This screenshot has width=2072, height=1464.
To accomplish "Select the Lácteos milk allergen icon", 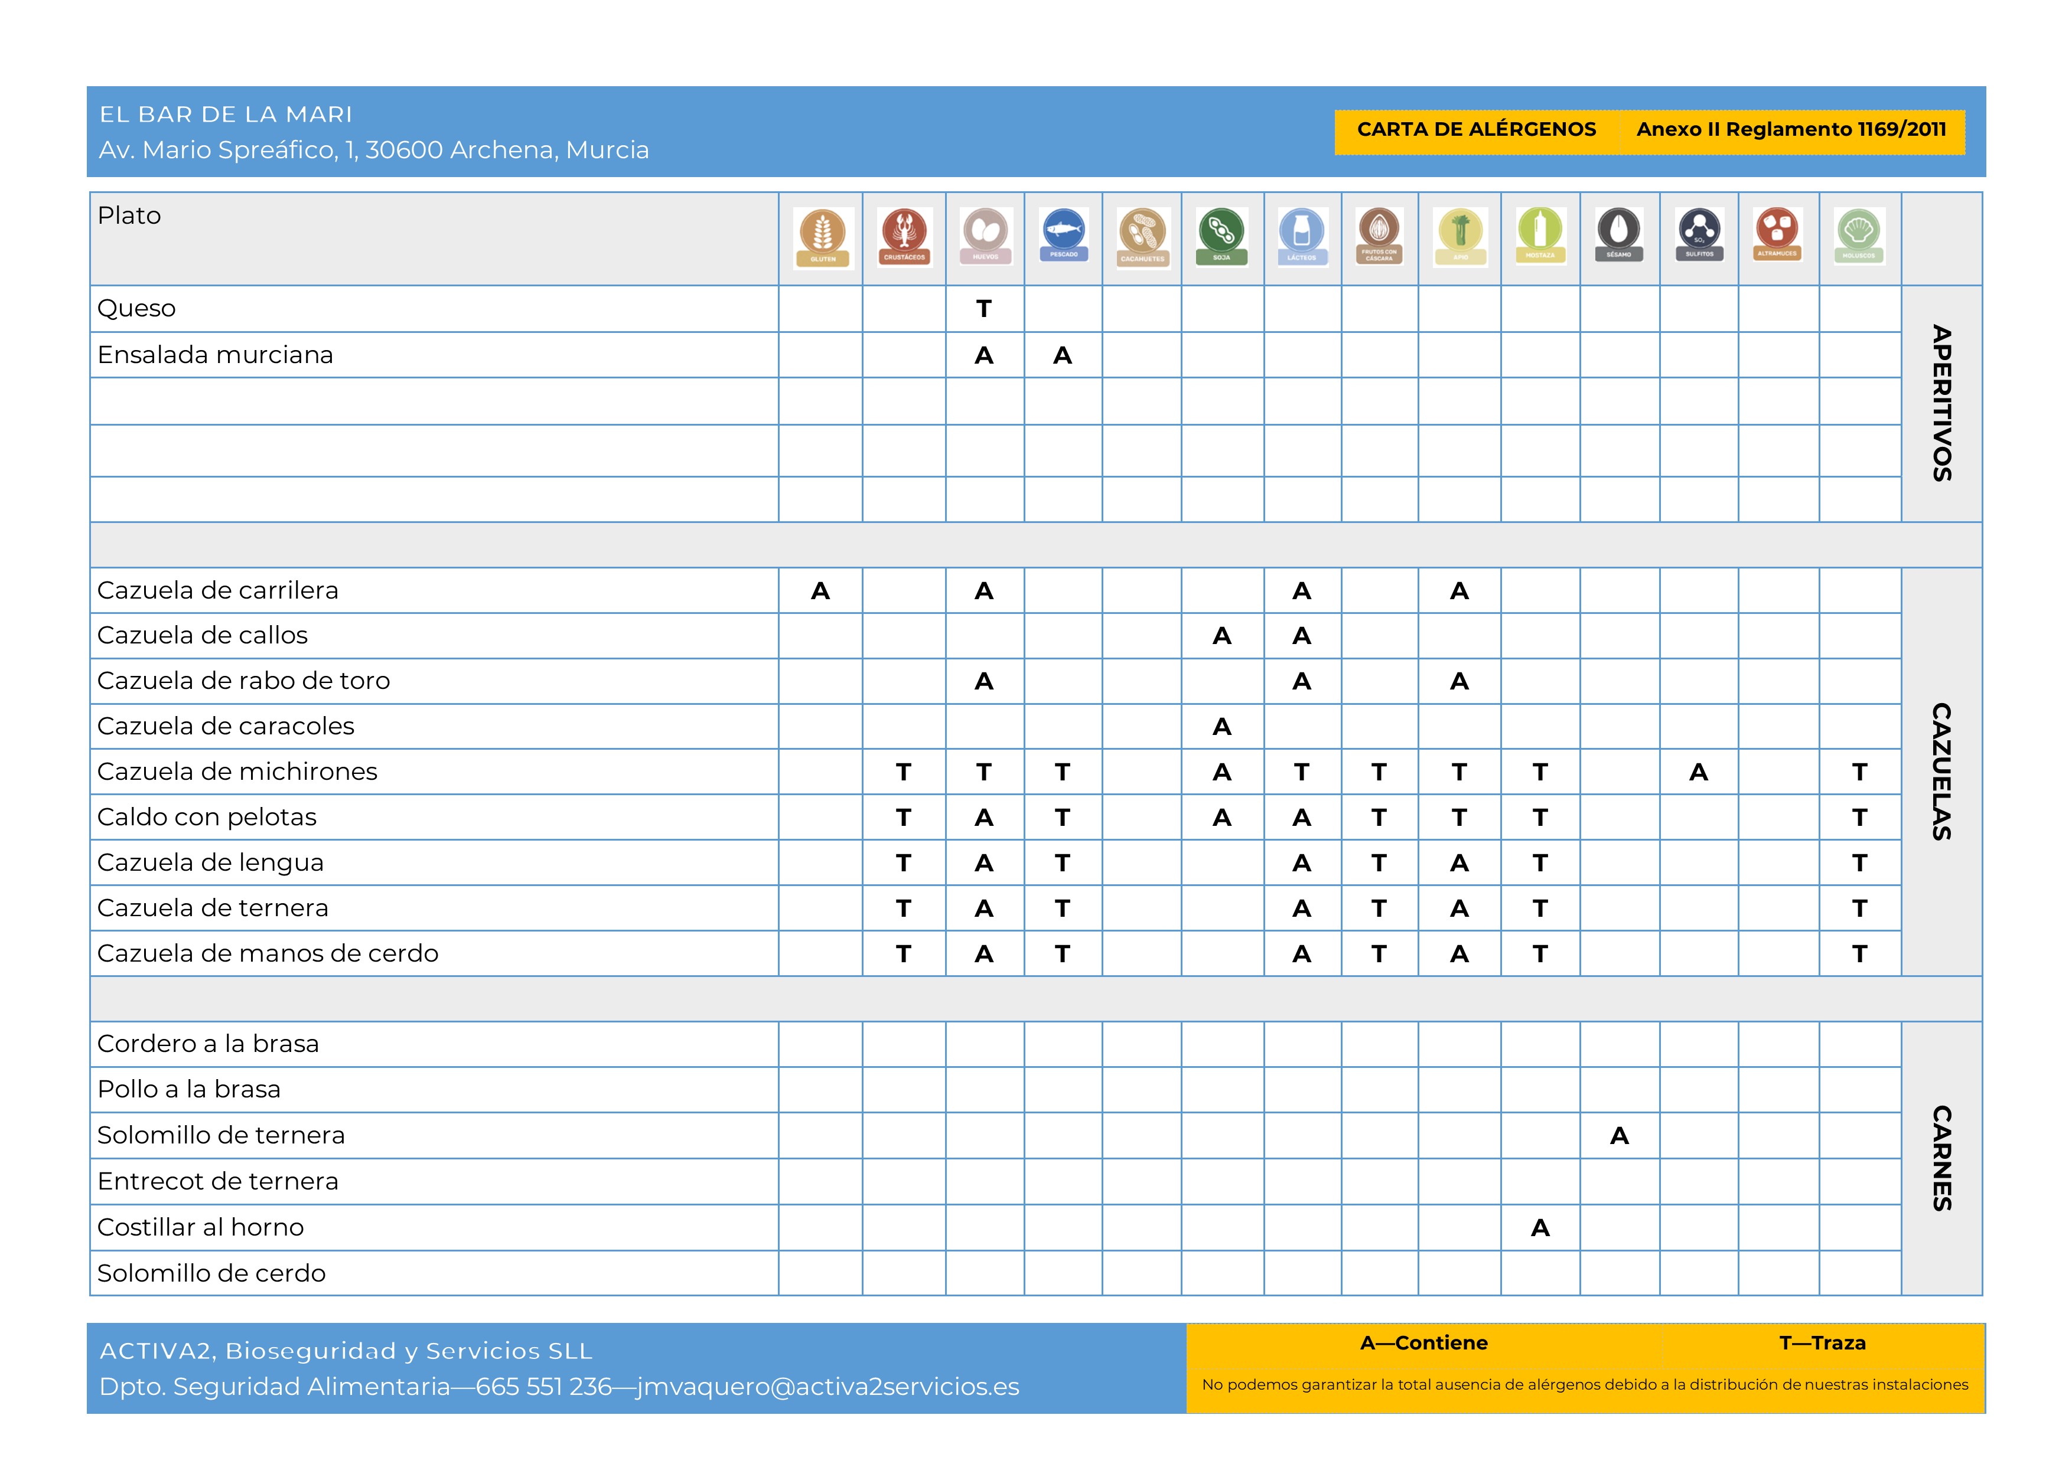I will (1301, 237).
